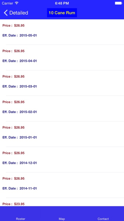Tap the 6:48 PM clock
The width and height of the screenshot is (124, 221).
coord(62,3)
